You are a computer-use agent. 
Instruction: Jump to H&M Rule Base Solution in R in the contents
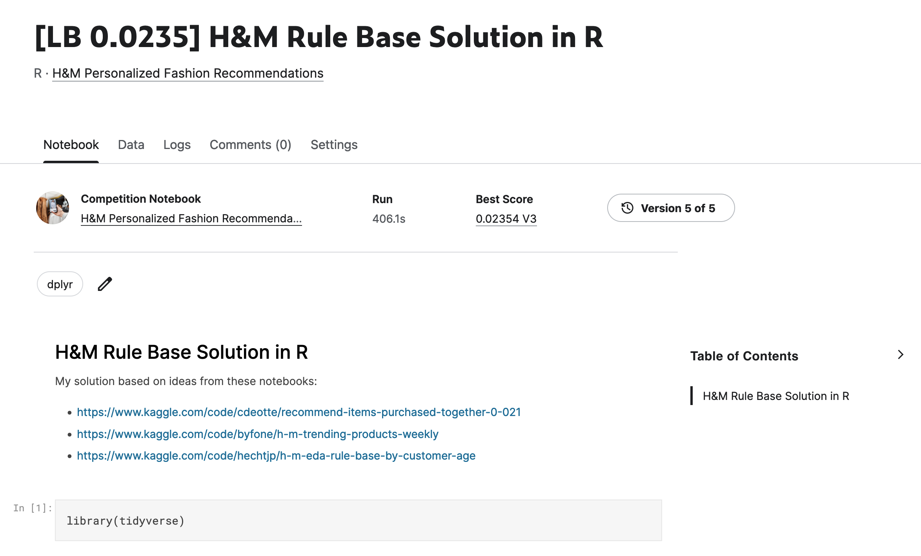pyautogui.click(x=775, y=396)
